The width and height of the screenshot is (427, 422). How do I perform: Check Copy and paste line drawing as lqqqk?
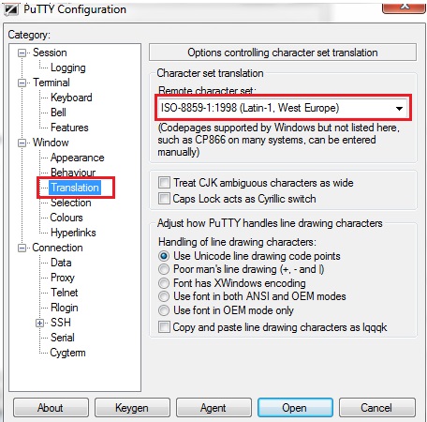(164, 327)
